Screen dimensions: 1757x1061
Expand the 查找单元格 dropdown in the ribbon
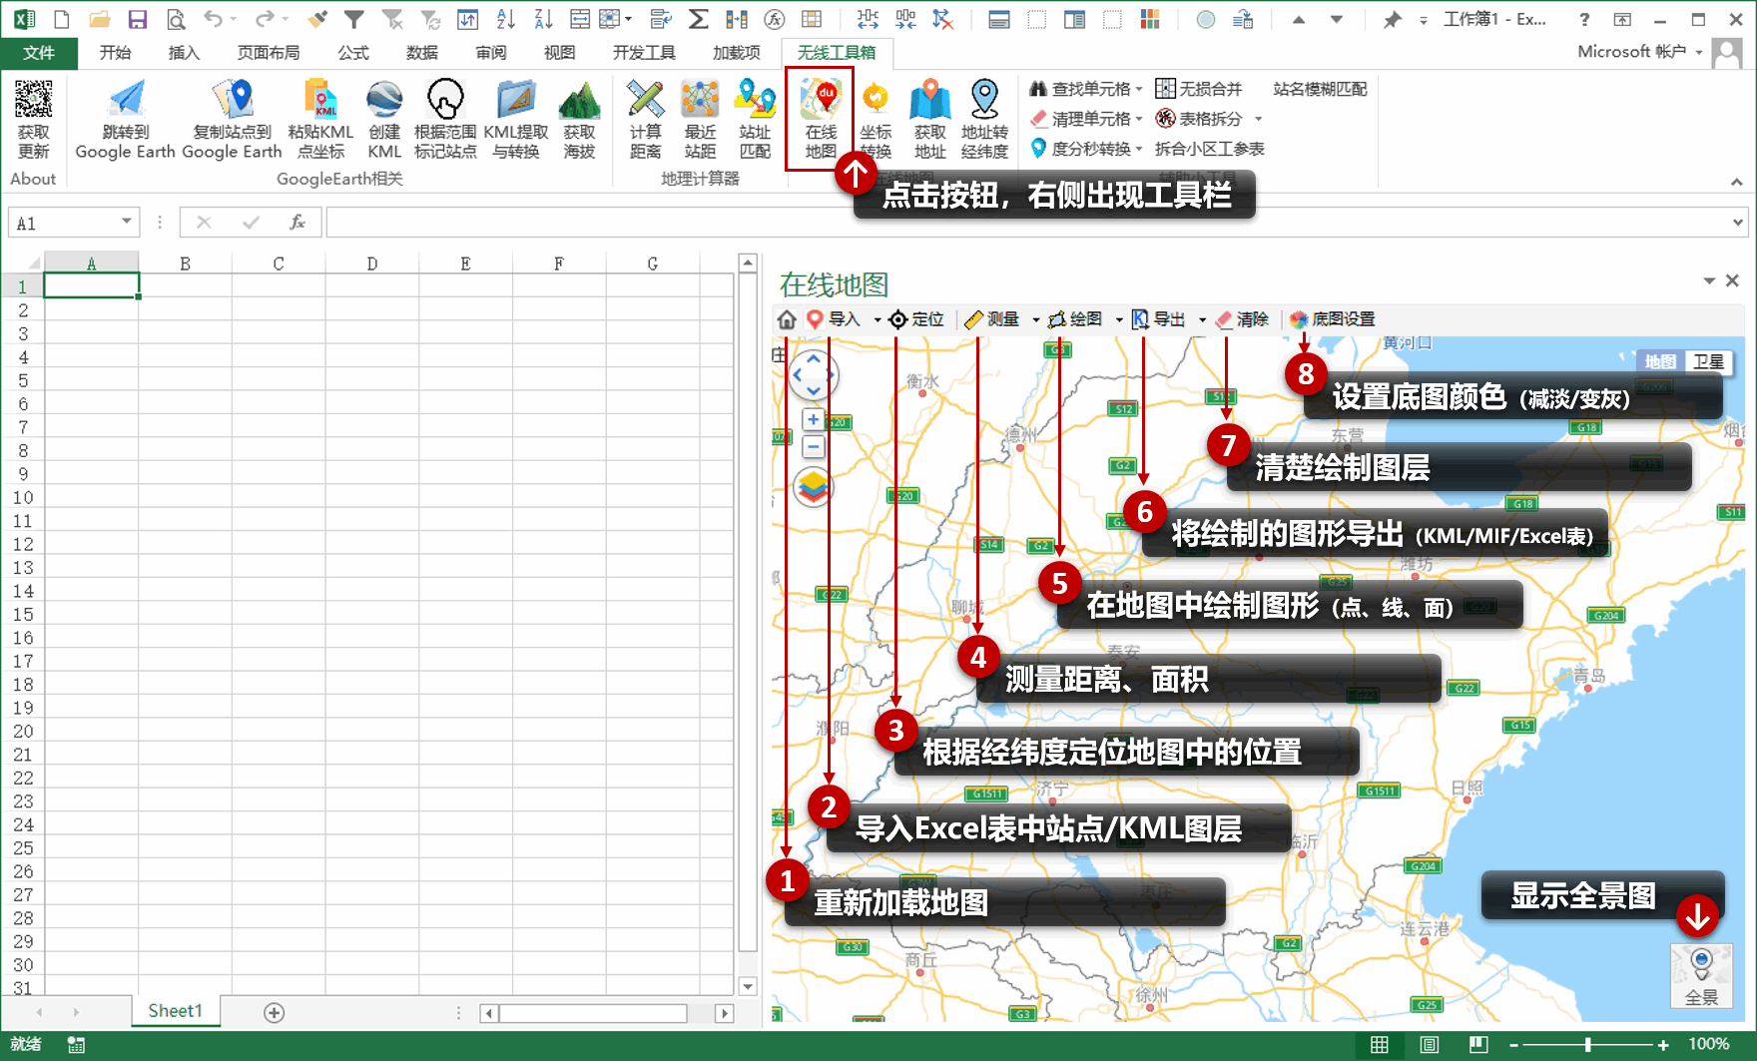pyautogui.click(x=1138, y=89)
